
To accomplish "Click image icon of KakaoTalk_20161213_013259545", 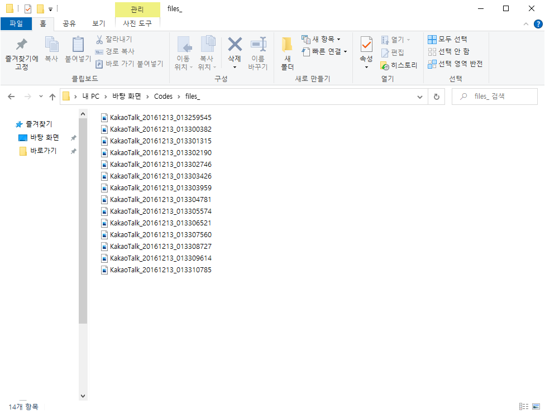I will click(104, 118).
